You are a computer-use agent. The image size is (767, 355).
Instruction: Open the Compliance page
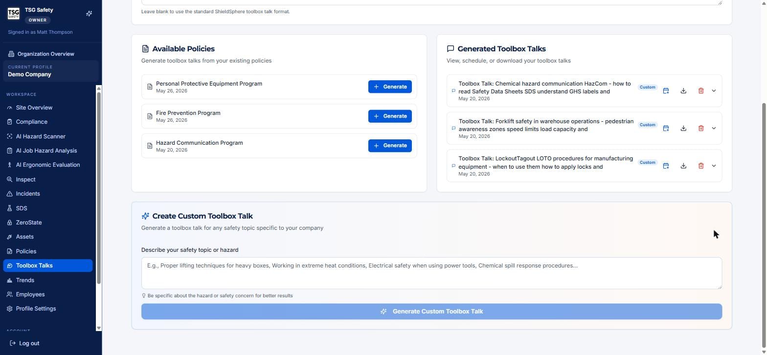pyautogui.click(x=47, y=122)
